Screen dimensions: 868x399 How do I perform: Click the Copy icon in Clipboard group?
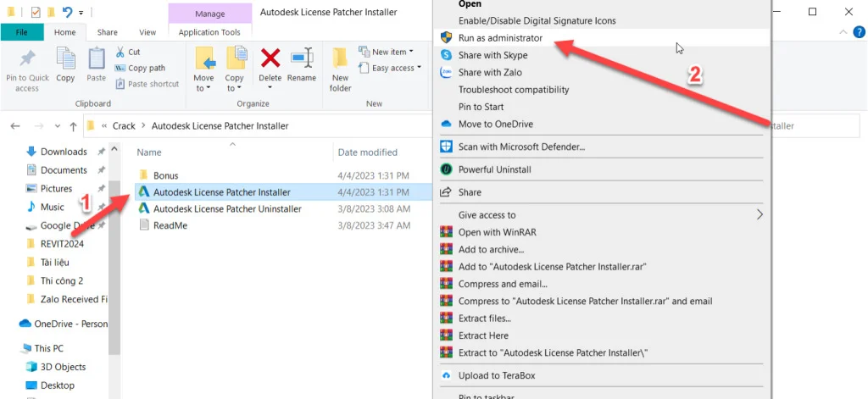[66, 58]
